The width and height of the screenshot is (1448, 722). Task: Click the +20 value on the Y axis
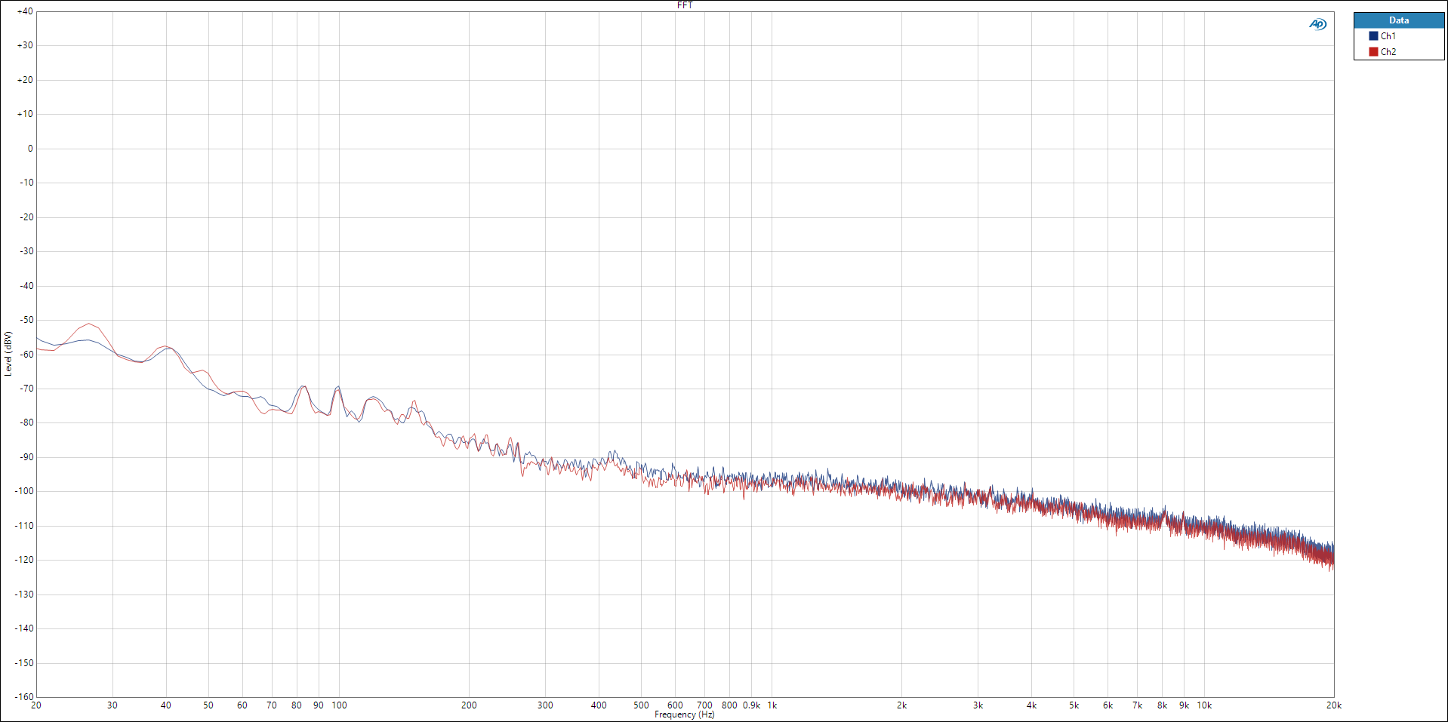point(25,80)
